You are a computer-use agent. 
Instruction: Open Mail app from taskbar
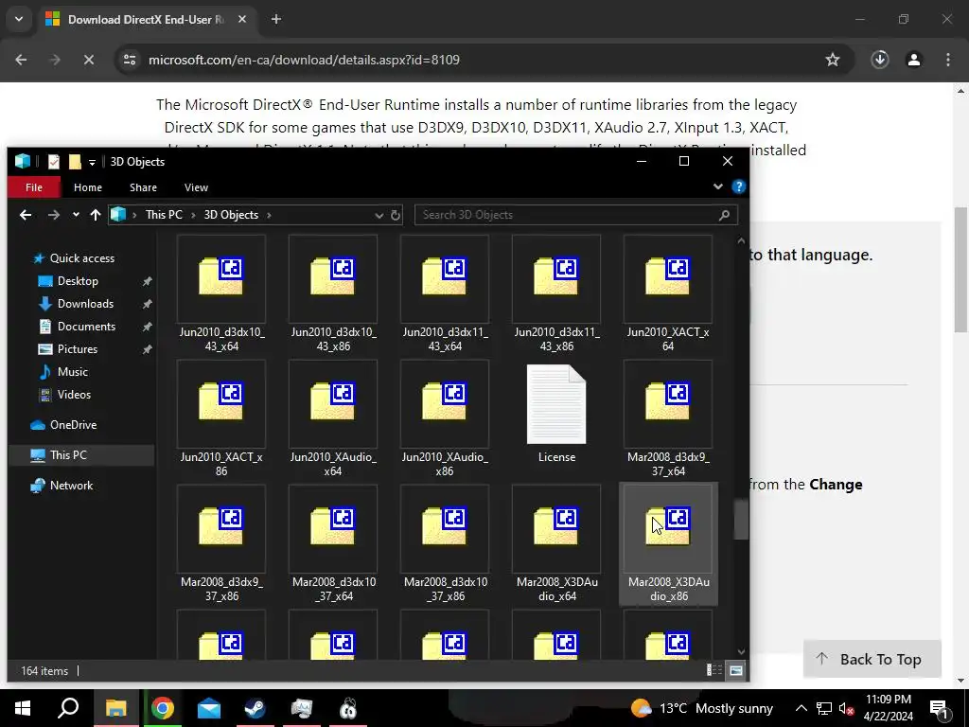click(x=209, y=708)
